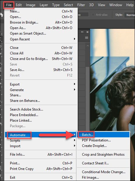Expand the Import submenu
Image resolution: width=135 pixels, height=181 pixels.
tap(41, 146)
